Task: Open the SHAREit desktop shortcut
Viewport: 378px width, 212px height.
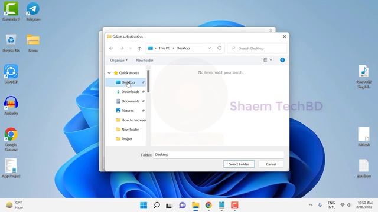Action: coord(11,74)
